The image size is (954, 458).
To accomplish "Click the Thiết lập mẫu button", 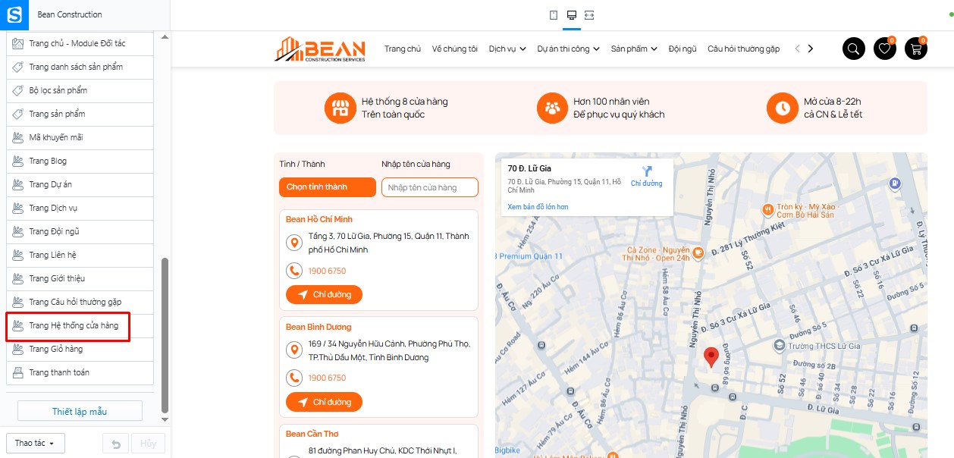I will (80, 411).
